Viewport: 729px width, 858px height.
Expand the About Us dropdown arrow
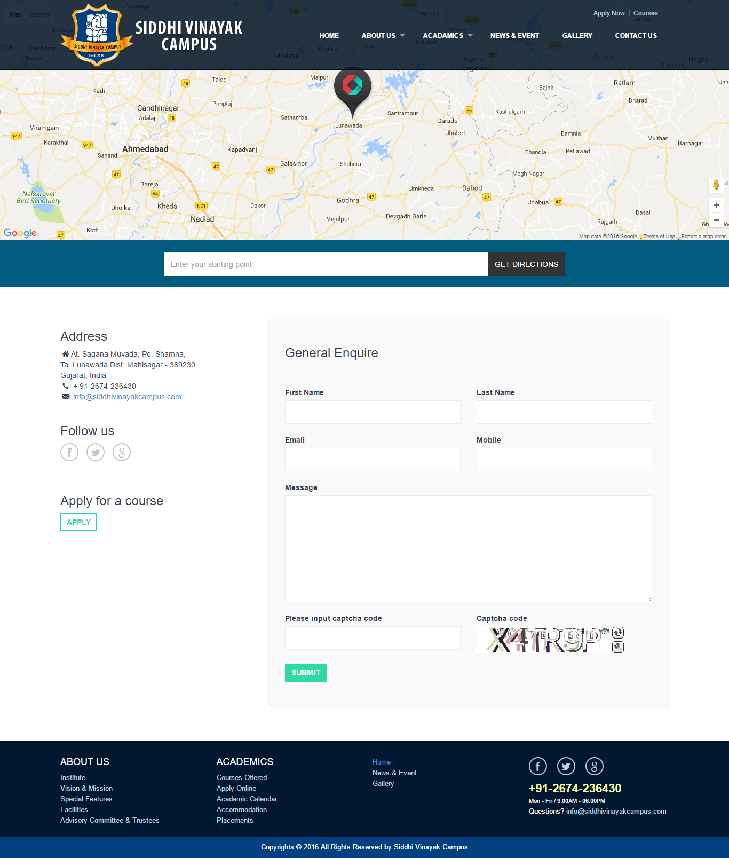click(x=402, y=36)
